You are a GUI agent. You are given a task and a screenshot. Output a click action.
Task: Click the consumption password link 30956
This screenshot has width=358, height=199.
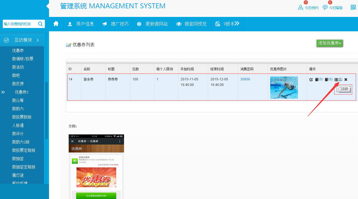point(245,79)
